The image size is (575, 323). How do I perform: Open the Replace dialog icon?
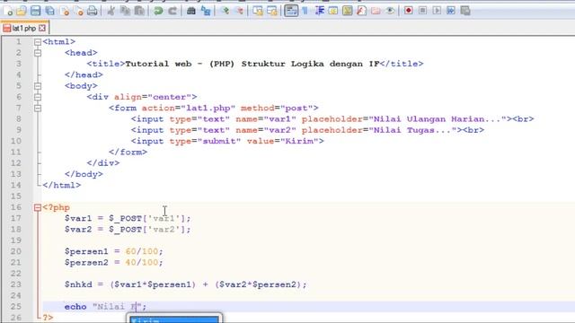[206, 11]
